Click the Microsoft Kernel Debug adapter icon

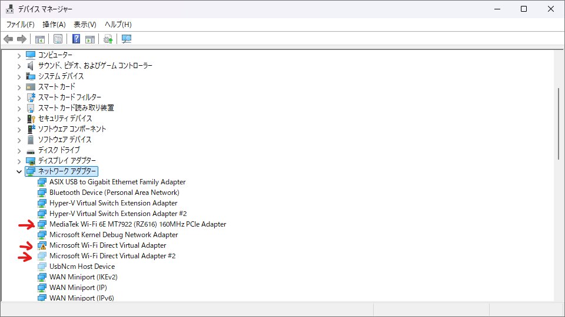pyautogui.click(x=42, y=235)
